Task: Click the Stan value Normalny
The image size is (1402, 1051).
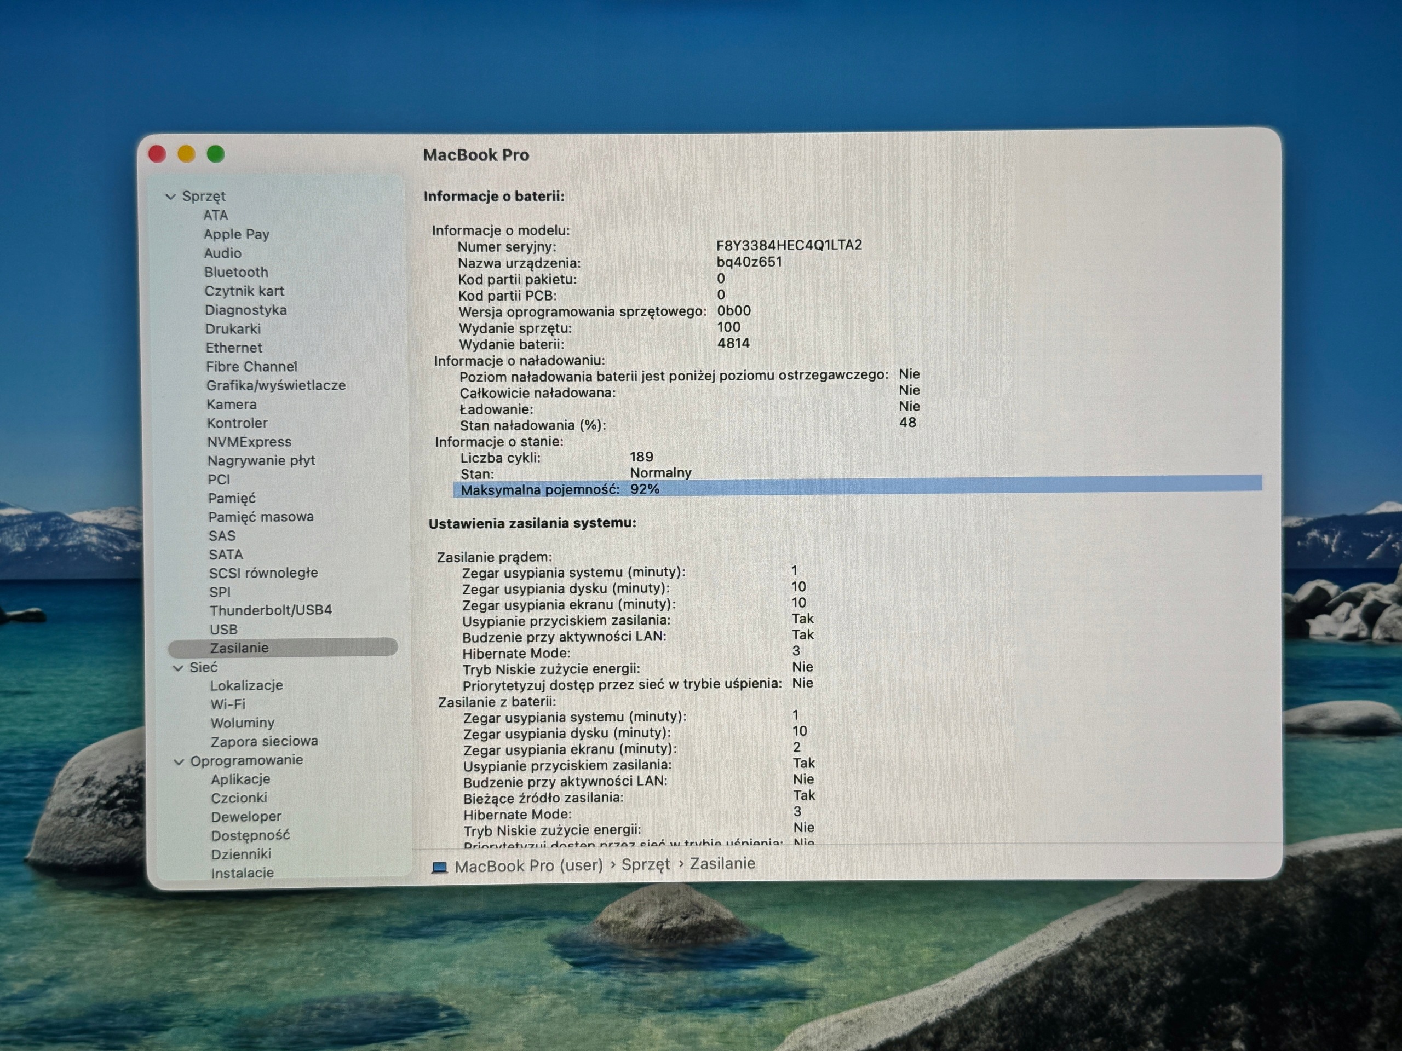Action: point(660,473)
